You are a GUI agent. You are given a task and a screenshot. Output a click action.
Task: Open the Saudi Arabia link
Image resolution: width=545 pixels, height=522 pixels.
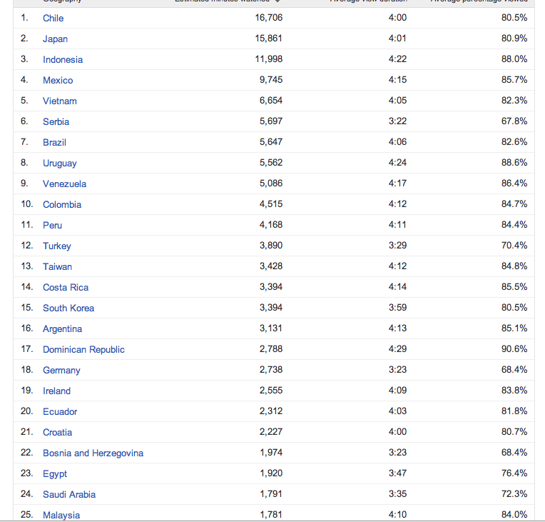tap(69, 494)
